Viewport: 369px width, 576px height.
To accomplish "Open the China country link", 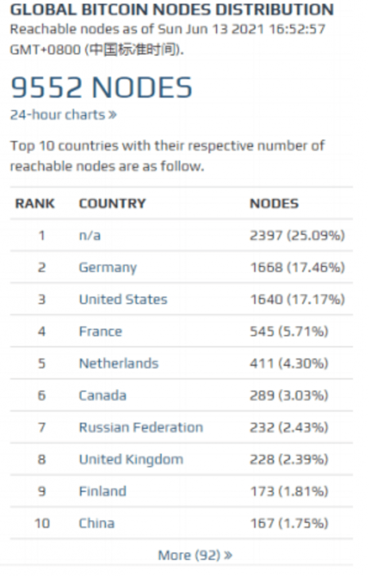I will [96, 523].
